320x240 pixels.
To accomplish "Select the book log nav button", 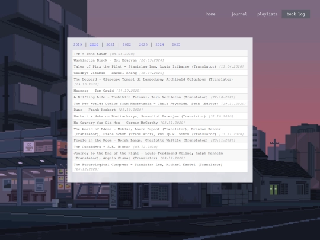I will coord(296,14).
